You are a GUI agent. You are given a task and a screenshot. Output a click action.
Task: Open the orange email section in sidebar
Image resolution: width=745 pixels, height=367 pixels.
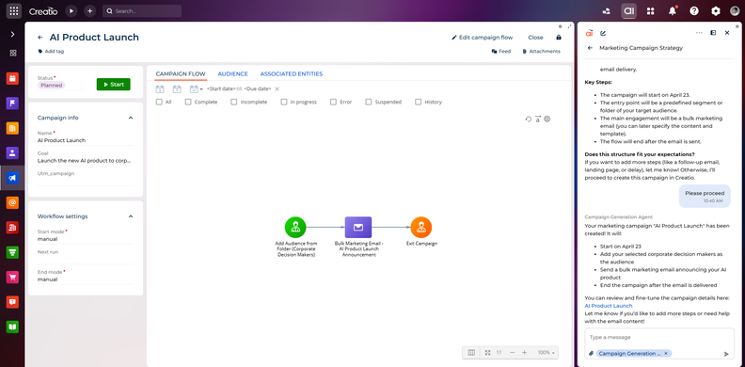[x=12, y=202]
